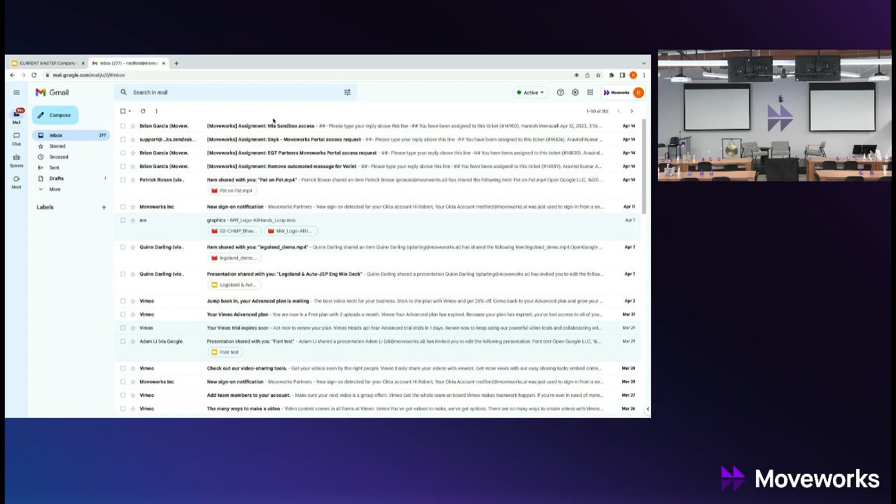Image resolution: width=896 pixels, height=504 pixels.
Task: Open the Active status dropdown
Action: (530, 92)
